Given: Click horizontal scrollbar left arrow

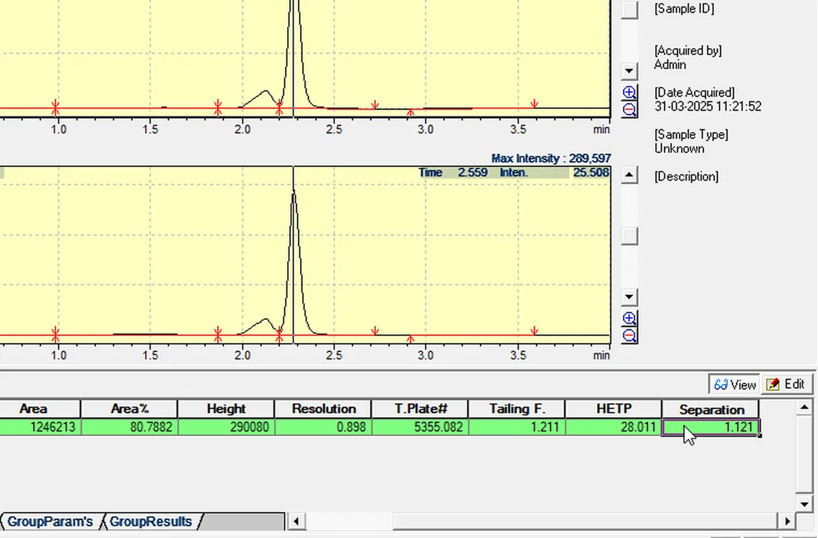Looking at the screenshot, I should (296, 521).
